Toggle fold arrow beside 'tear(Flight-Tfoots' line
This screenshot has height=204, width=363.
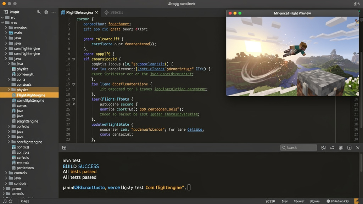coord(74,99)
